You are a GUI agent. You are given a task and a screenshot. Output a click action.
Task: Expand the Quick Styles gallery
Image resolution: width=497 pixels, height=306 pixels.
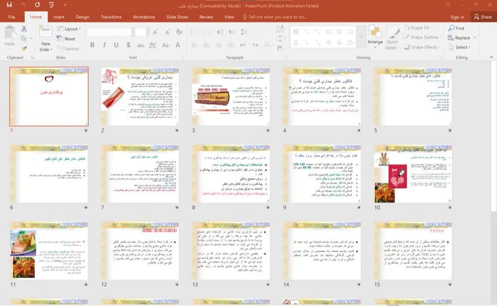[x=392, y=38]
